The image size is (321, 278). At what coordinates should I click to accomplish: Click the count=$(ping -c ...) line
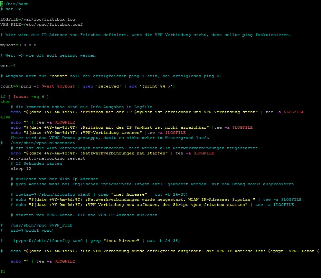pyautogui.click(x=88, y=86)
